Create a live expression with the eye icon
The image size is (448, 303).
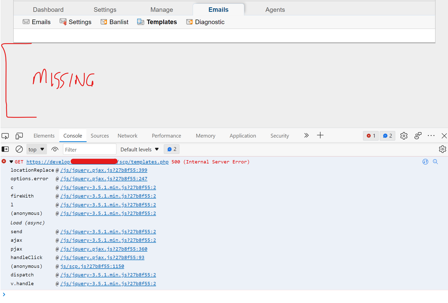tap(55, 149)
